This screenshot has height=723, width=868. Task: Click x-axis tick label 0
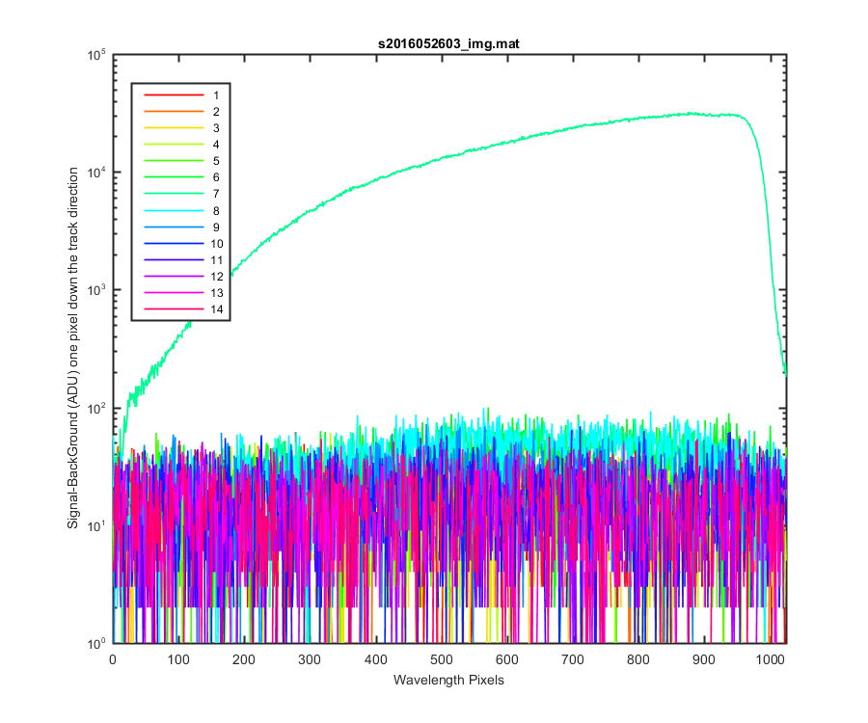[113, 659]
